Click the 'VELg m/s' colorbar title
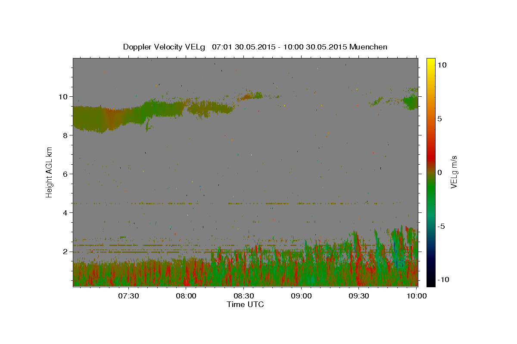 pos(454,172)
